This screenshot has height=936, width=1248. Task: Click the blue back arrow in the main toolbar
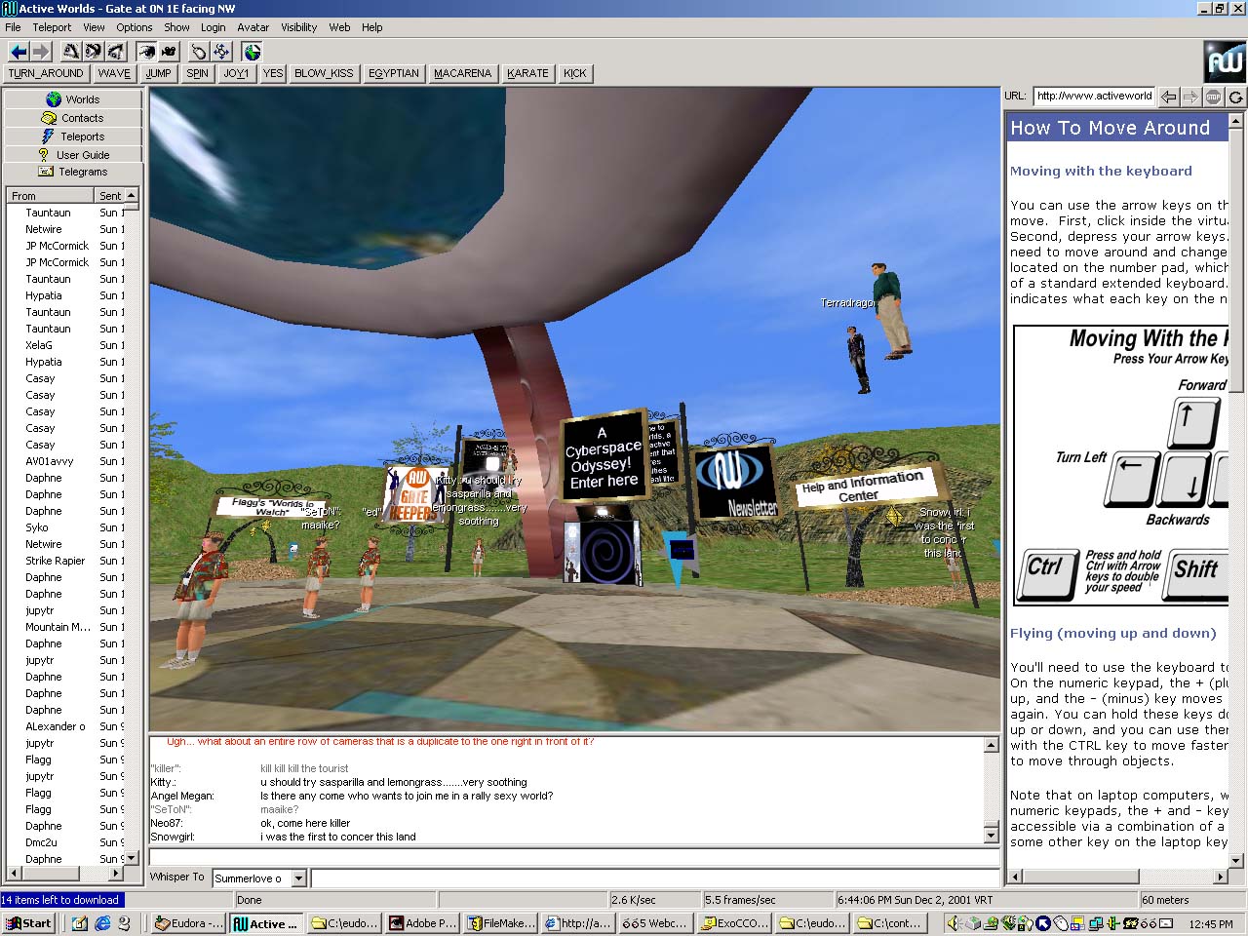(19, 52)
